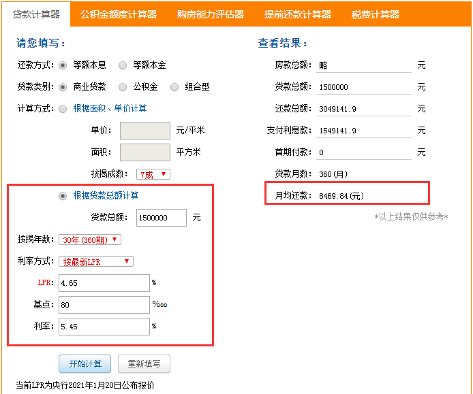Click the 根据贷款总额计算 link text
The height and width of the screenshot is (394, 473).
click(x=106, y=195)
